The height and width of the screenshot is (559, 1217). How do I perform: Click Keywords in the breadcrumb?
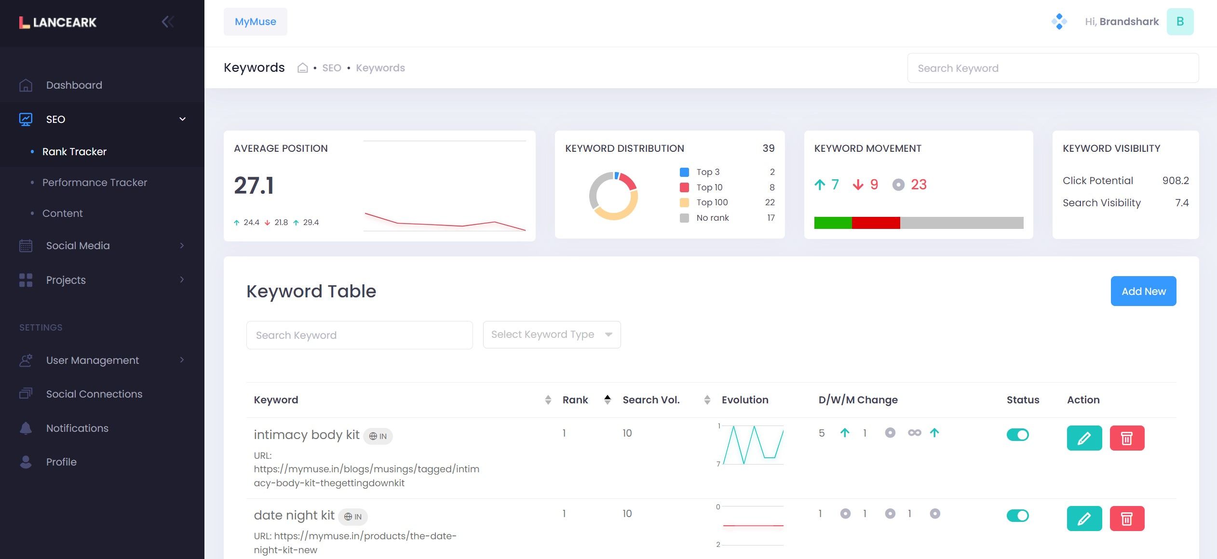coord(380,68)
